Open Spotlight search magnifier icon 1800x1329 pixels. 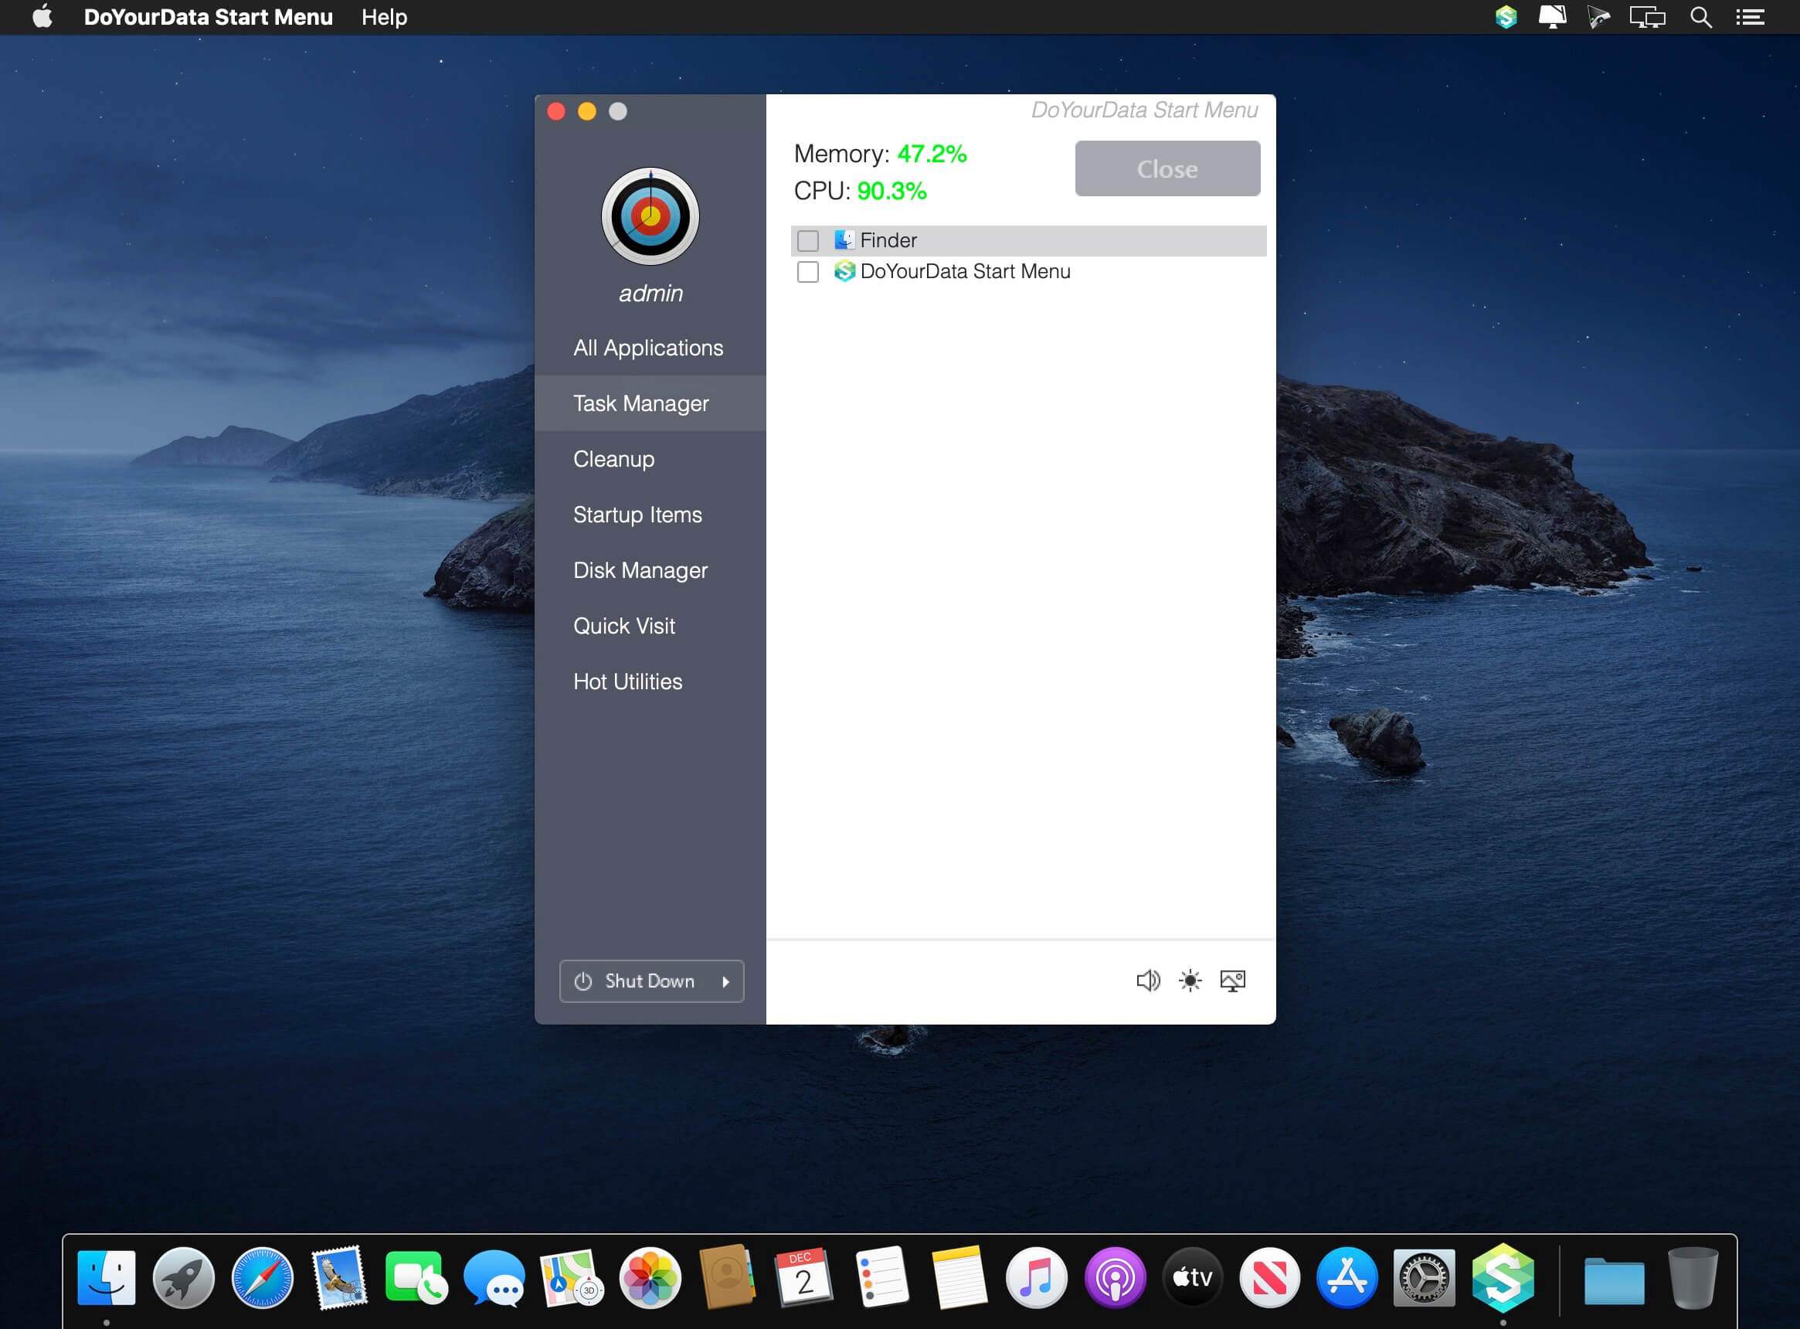coord(1700,17)
